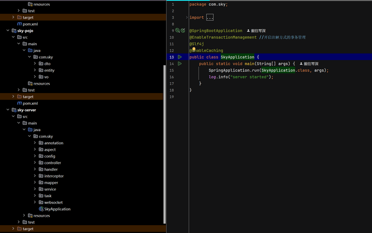Click the import fold arrow in the gutter
Screen dimensions: 372x233
pyautogui.click(x=187, y=17)
